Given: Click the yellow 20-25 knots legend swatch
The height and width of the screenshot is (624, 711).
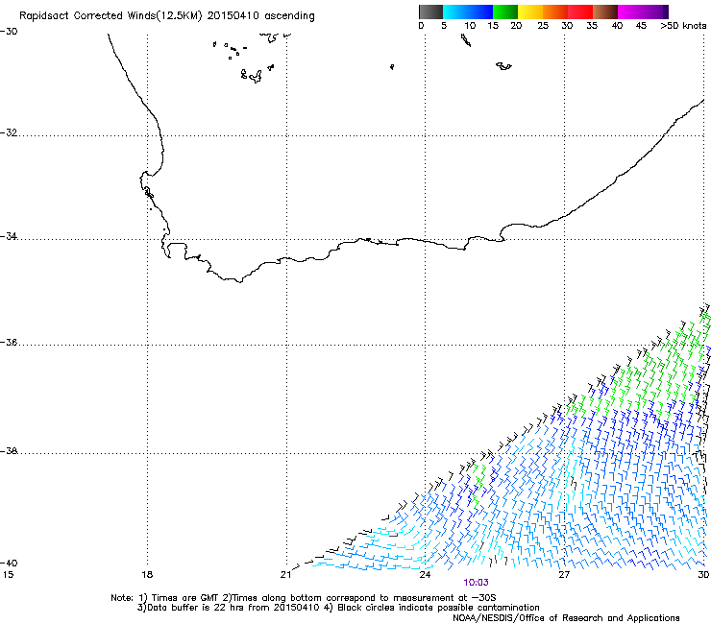Looking at the screenshot, I should 530,12.
